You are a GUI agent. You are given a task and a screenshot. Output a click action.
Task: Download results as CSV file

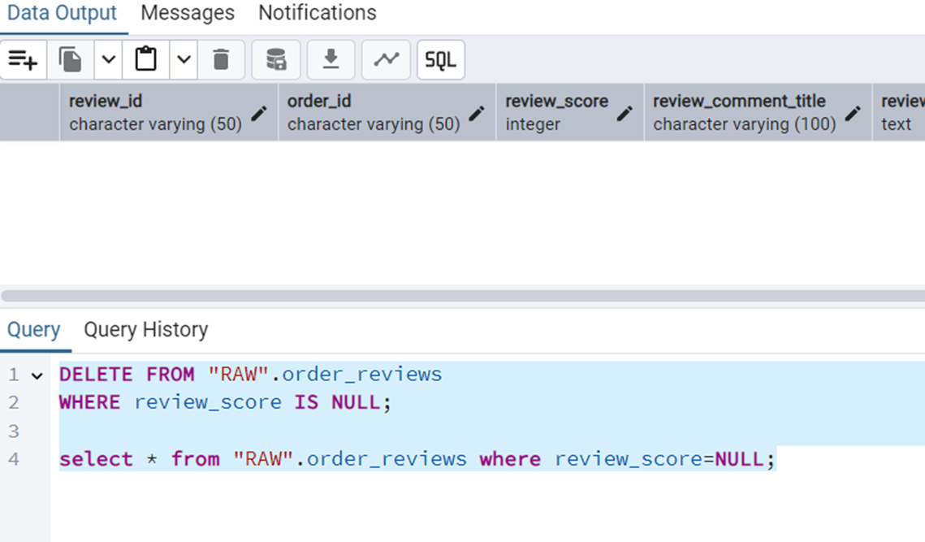pyautogui.click(x=331, y=60)
